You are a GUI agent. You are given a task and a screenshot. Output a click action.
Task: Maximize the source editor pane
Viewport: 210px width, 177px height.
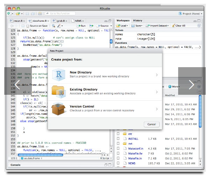pos(110,21)
